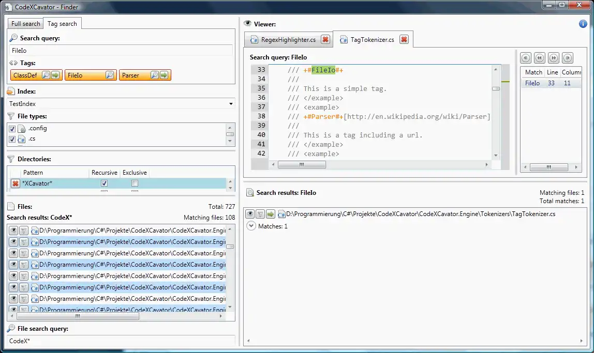
Task: Click the Exclusive column header
Action: pyautogui.click(x=135, y=173)
